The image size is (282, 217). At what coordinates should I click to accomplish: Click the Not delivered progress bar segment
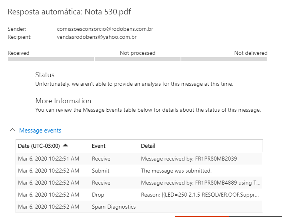pyautogui.click(x=224, y=59)
